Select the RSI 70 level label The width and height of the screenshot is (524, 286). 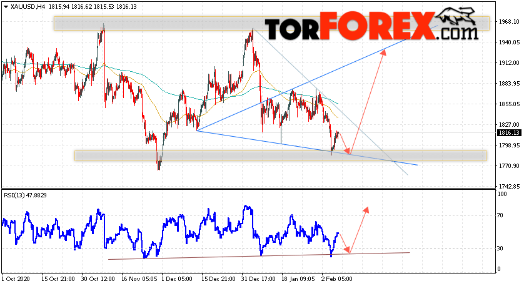coord(500,215)
